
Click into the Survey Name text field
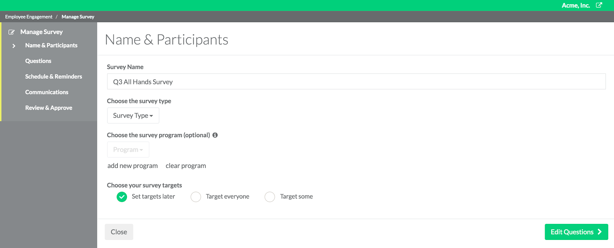tap(356, 82)
